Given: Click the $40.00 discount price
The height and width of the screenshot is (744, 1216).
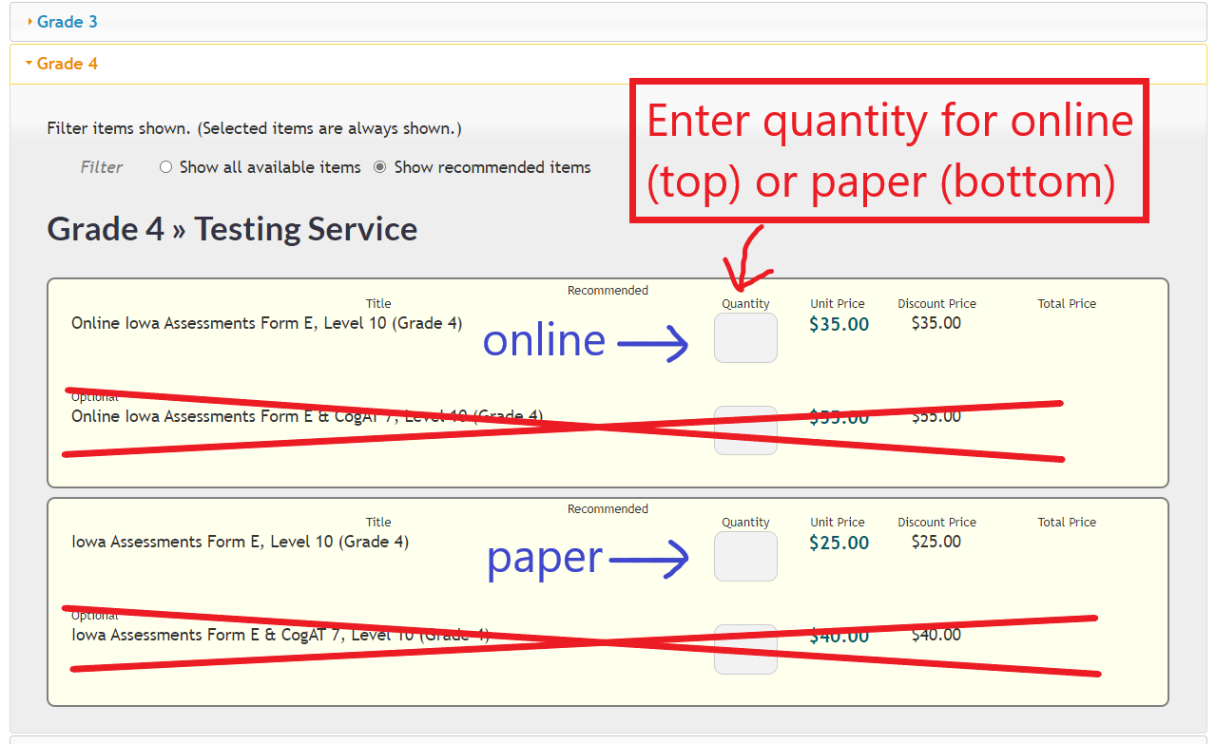Looking at the screenshot, I should click(x=936, y=635).
